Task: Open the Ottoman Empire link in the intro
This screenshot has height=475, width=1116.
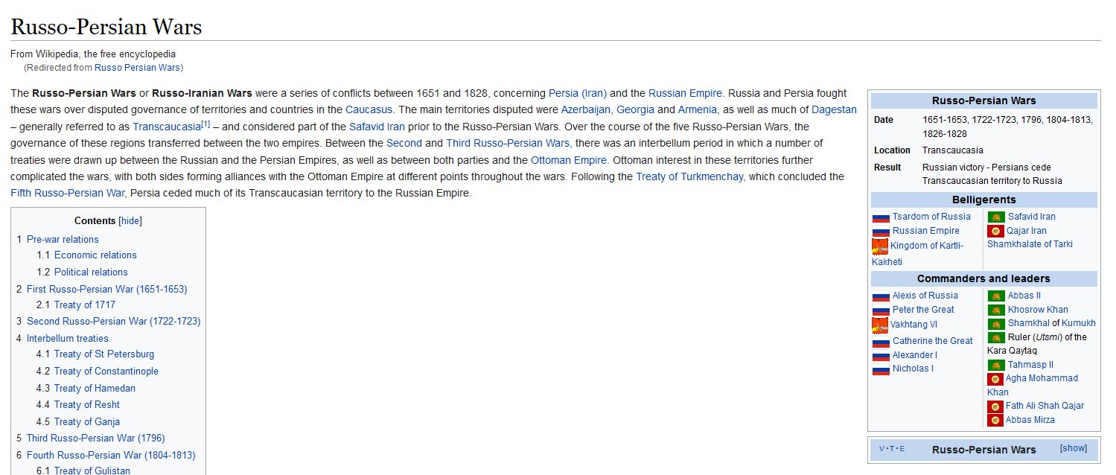Action: [570, 161]
